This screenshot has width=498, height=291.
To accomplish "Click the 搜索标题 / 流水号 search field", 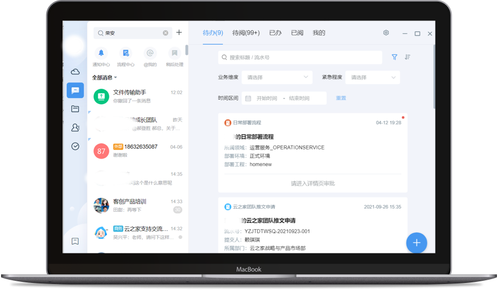I will (300, 58).
